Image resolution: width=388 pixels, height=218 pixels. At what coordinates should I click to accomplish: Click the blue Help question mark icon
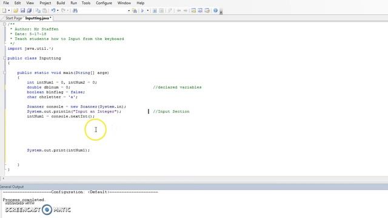[215, 11]
